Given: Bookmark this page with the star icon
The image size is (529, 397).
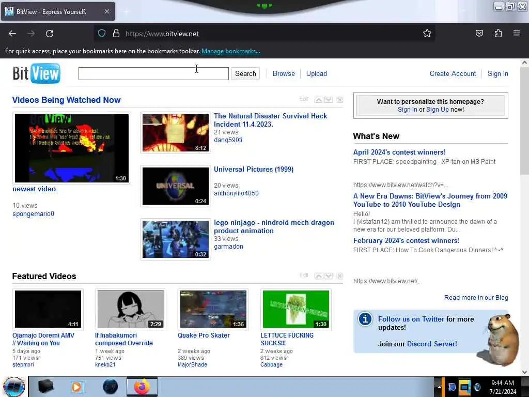Looking at the screenshot, I should 427,33.
